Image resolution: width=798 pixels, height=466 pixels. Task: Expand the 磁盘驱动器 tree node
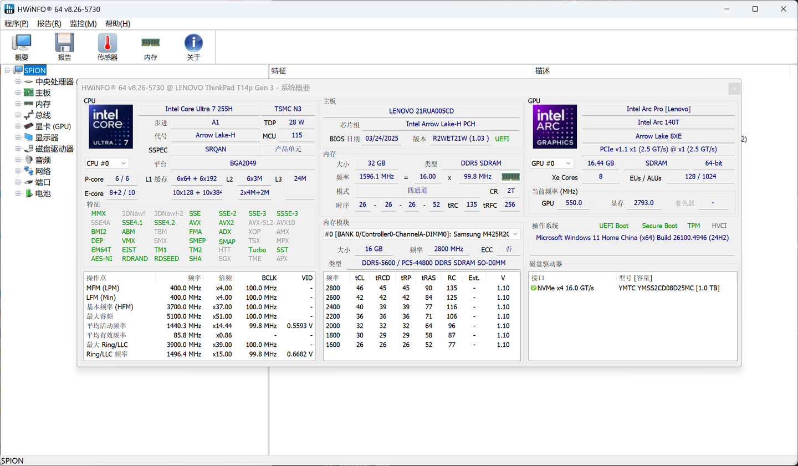tap(18, 148)
